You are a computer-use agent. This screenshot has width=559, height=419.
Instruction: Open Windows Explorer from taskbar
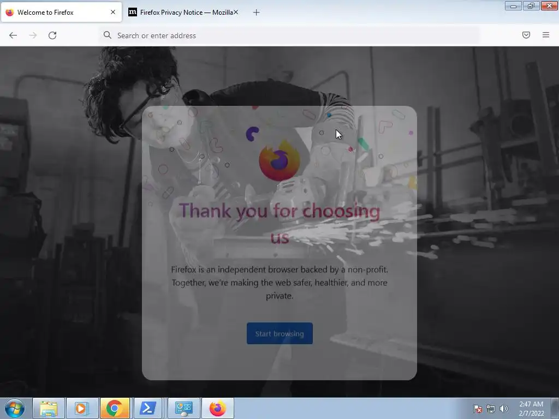[48, 408]
